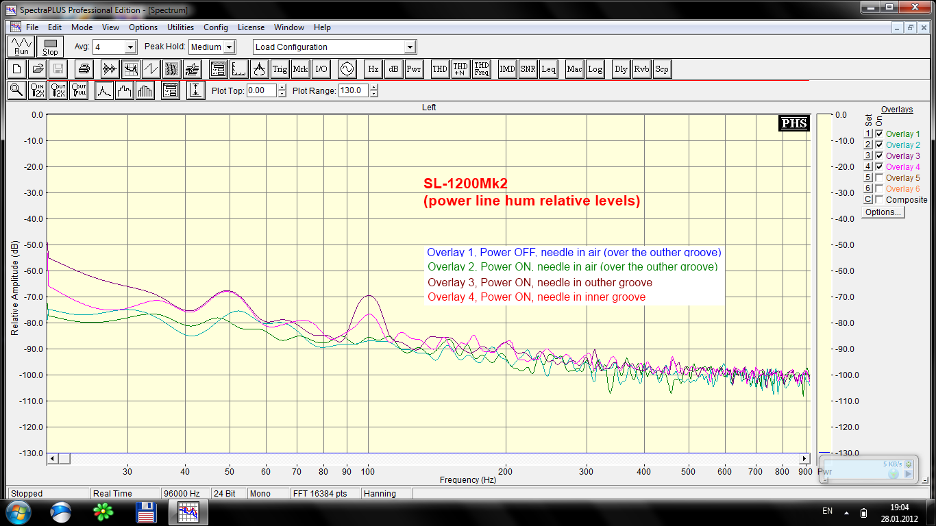Select the Spectrum view toolbar icon

pyautogui.click(x=130, y=68)
